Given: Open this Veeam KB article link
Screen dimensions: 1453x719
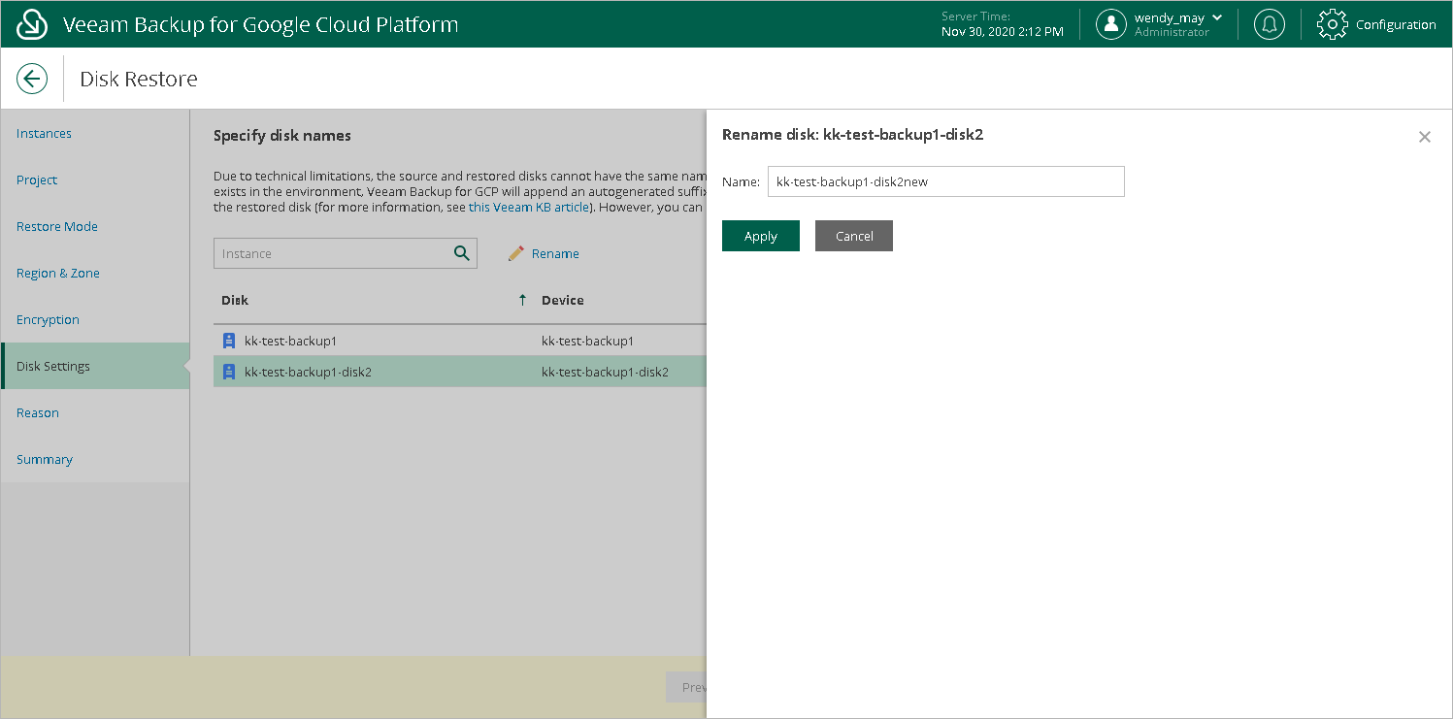Looking at the screenshot, I should [x=529, y=207].
